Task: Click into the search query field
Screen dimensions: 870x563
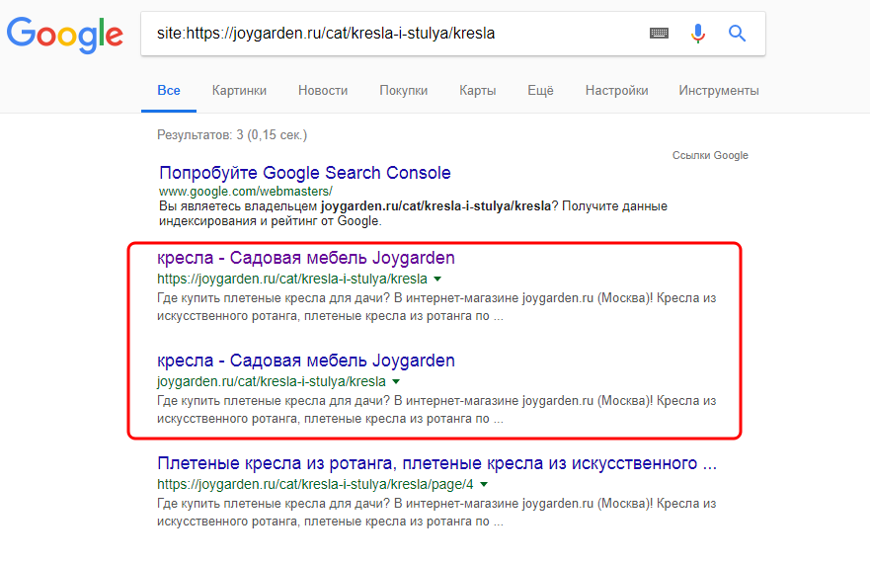Action: click(395, 34)
